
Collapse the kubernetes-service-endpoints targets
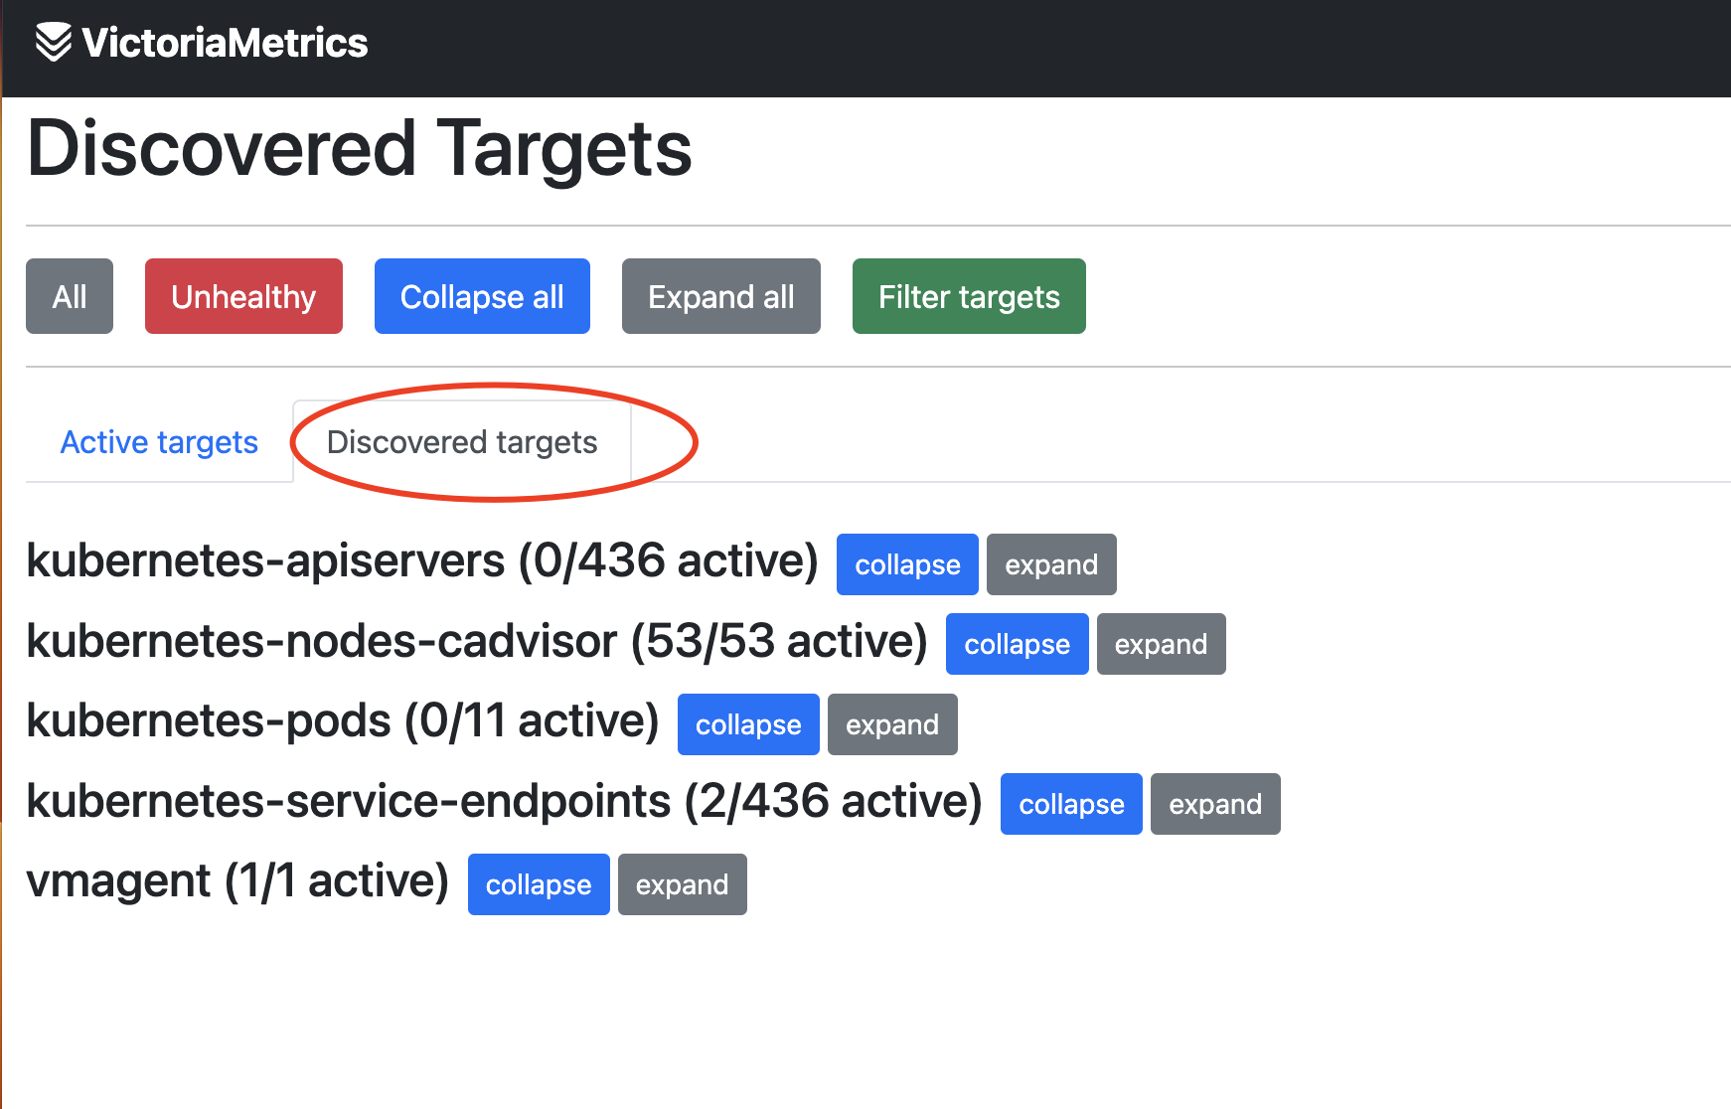click(x=1070, y=803)
